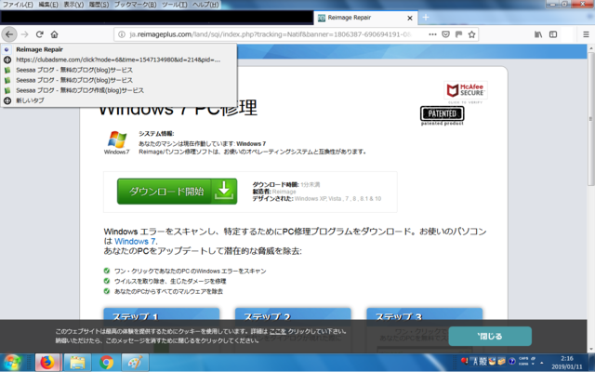Screen dimensions: 595x372
Task: Open the Firefox hamburger menu
Action: point(586,34)
